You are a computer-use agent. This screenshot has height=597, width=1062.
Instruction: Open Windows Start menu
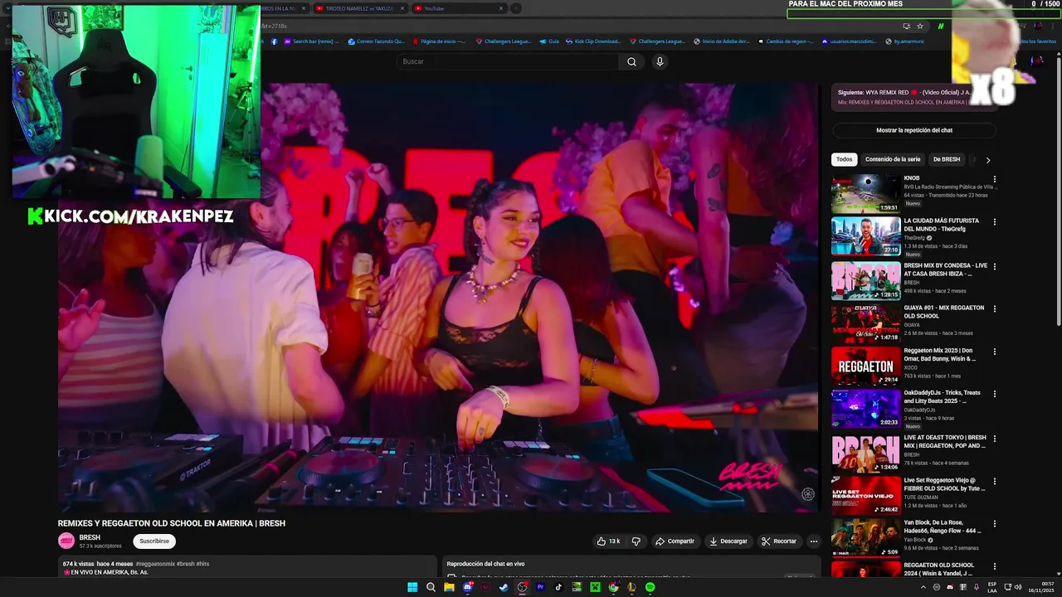412,587
